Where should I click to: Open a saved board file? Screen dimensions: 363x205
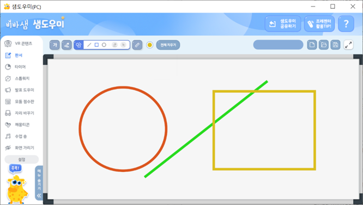pos(324,45)
